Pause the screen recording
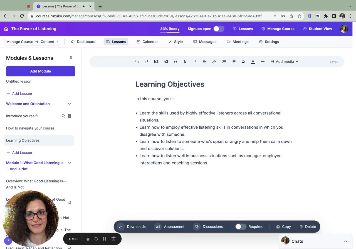The height and width of the screenshot is (249, 356). tap(104, 239)
